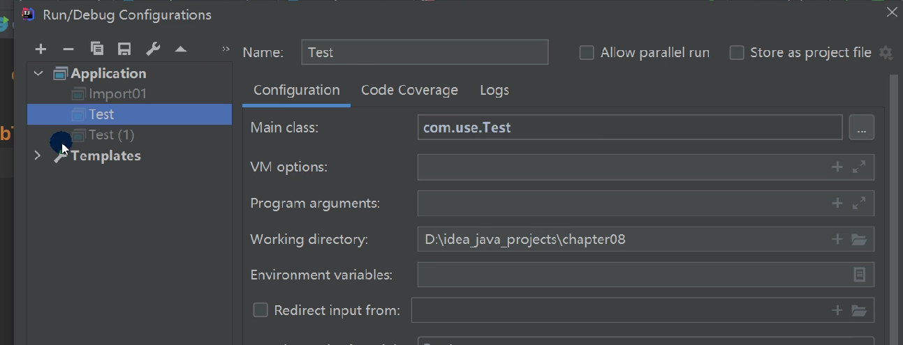
Task: Save the configuration with floppy disk icon
Action: point(124,49)
